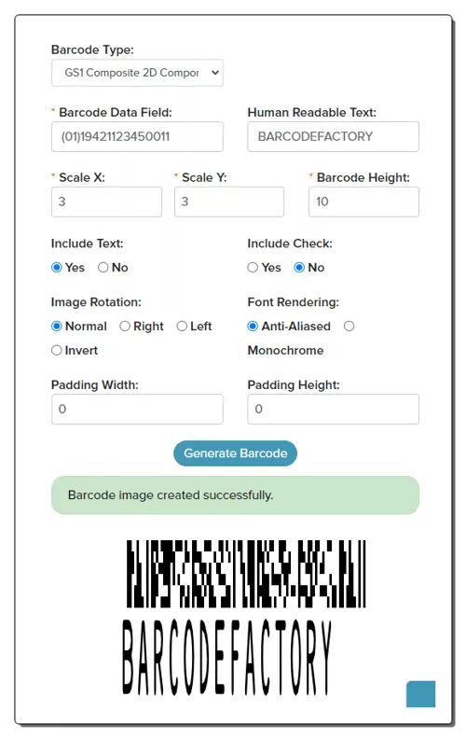Screen dimensions: 466x738
Task: Click the Generate Barcode button
Action: click(235, 453)
